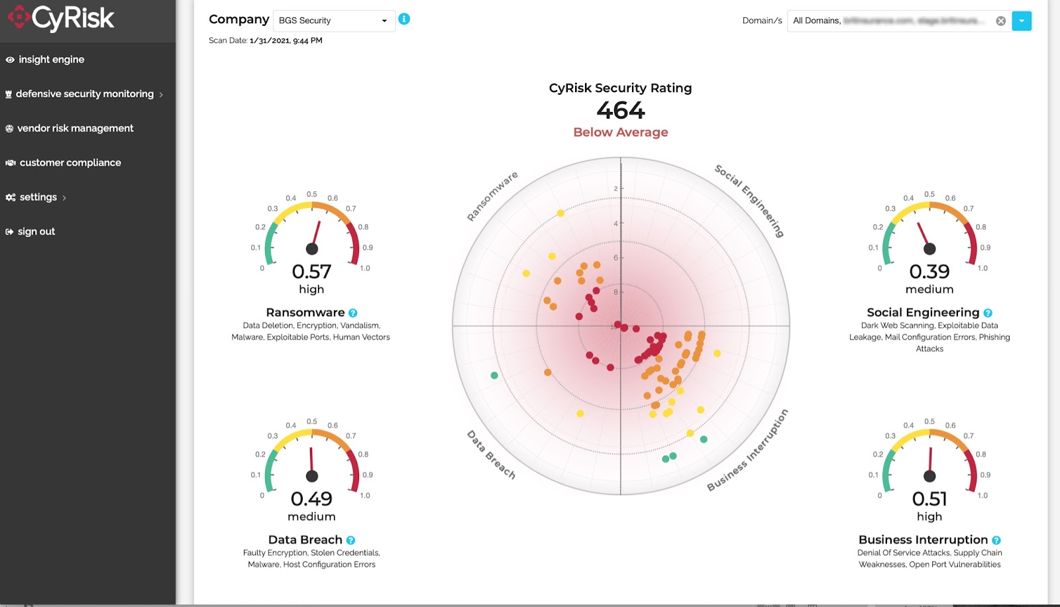Clear the domains filter with the X button
Viewport: 1060px width, 607px height.
(x=1001, y=21)
